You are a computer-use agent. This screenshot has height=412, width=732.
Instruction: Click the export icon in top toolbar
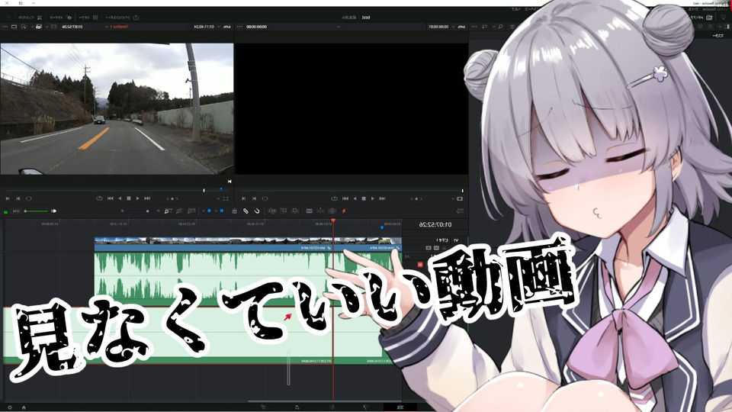coord(136,18)
